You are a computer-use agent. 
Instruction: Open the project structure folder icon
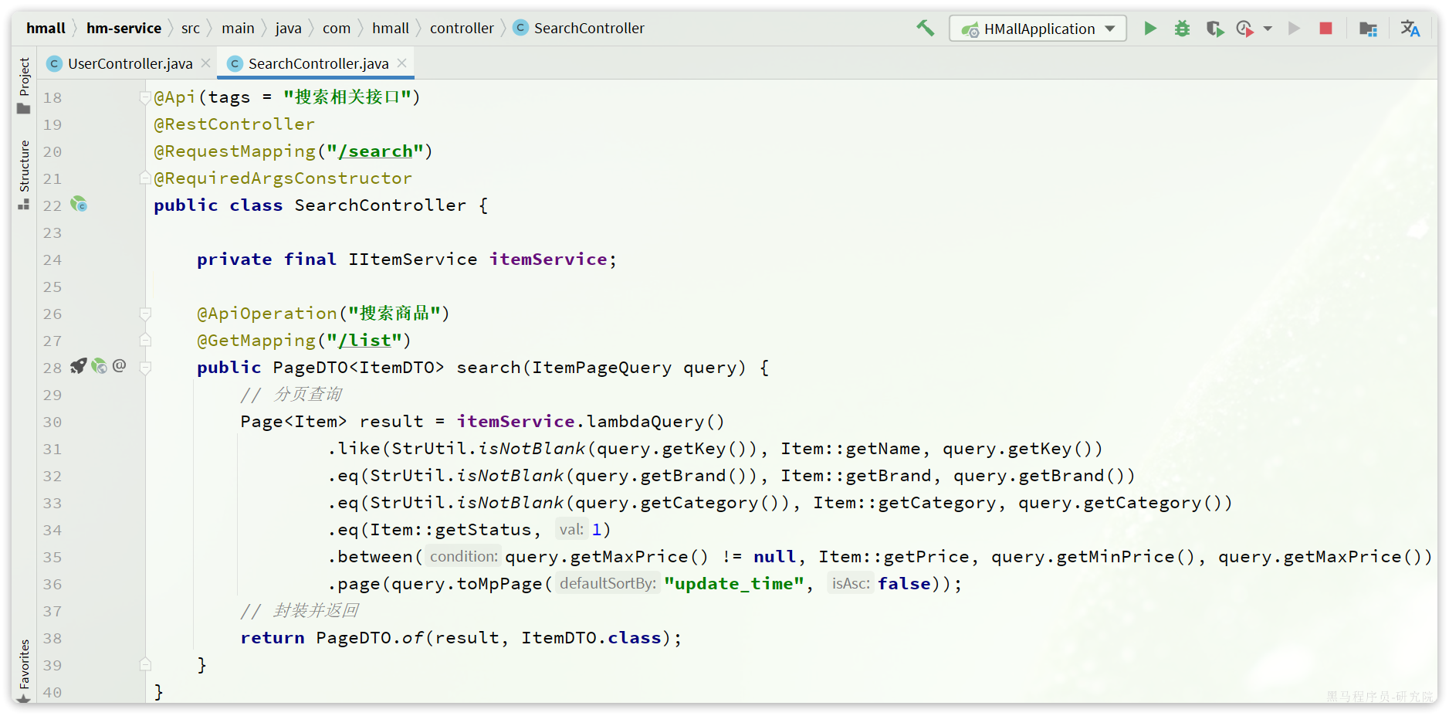coord(1368,29)
